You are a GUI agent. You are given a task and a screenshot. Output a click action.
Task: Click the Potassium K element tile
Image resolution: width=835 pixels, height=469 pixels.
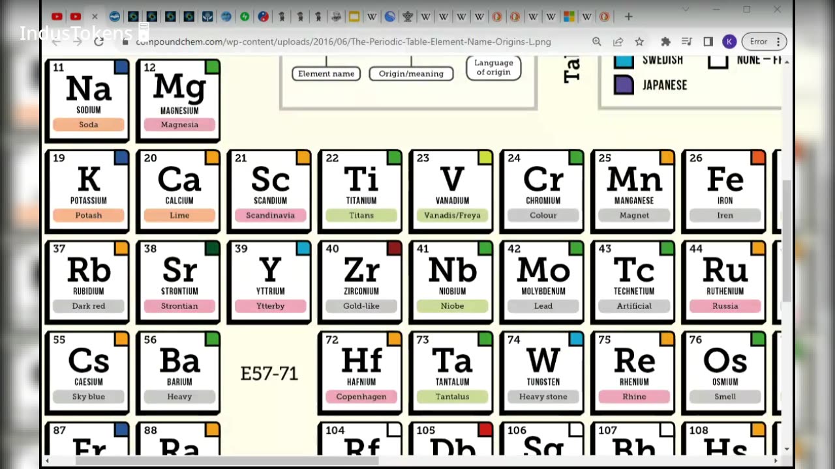pos(87,192)
